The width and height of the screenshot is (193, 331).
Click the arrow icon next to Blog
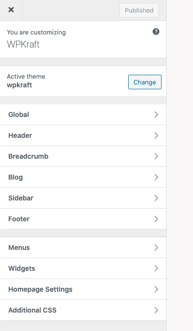[x=156, y=177]
